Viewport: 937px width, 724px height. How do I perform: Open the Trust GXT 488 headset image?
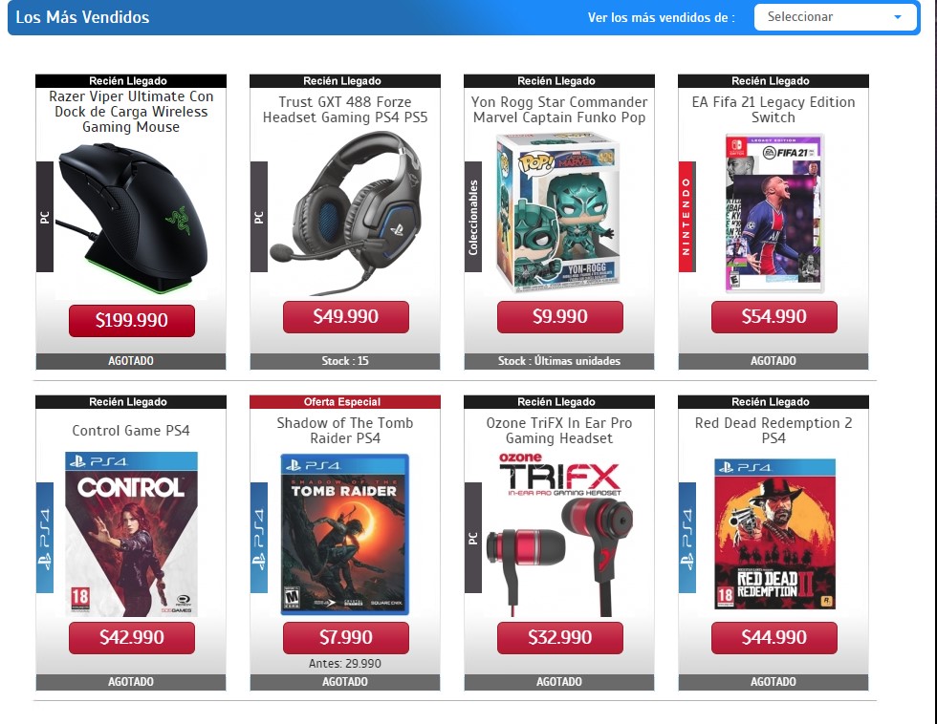point(346,214)
